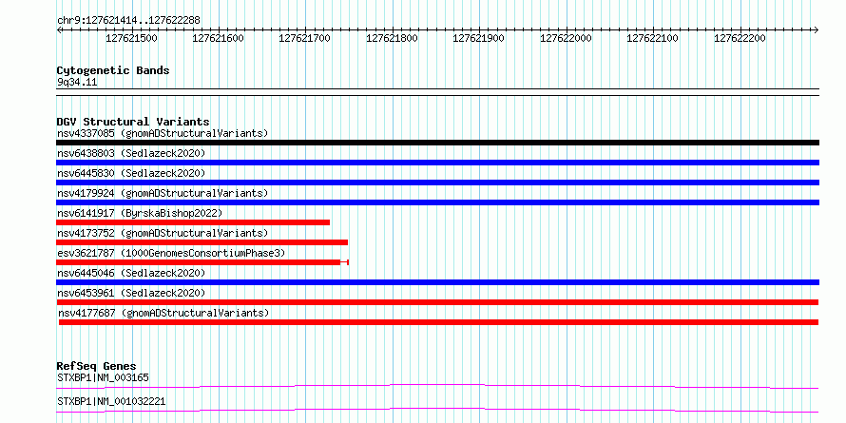Click ruler coordinate 127621700
The image size is (846, 423).
click(x=305, y=38)
